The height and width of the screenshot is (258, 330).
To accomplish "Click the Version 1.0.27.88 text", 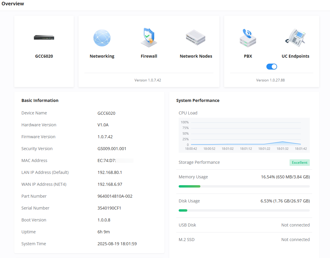I will pyautogui.click(x=270, y=80).
